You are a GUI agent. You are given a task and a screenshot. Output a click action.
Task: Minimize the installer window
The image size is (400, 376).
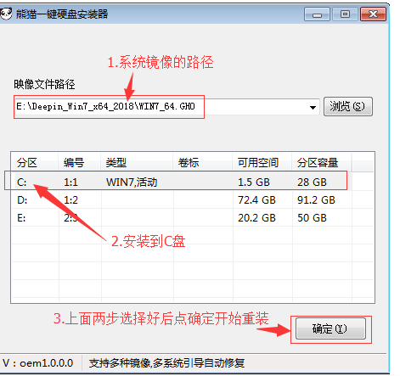coord(317,14)
